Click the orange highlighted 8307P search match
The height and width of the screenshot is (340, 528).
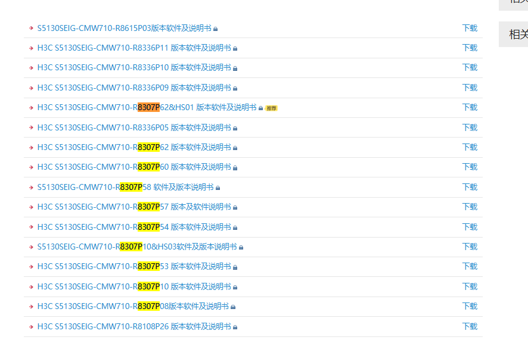click(x=148, y=108)
